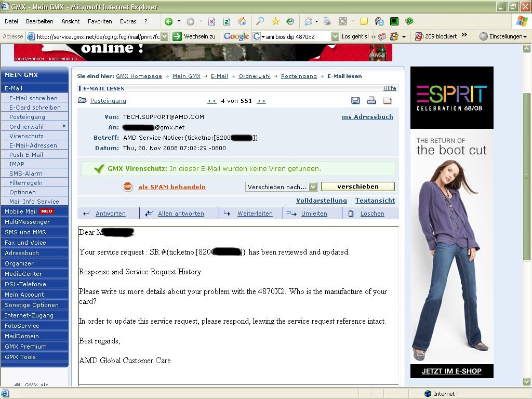Switch to Volldarstellung view link
Screen dimensions: 532x399
(321, 201)
